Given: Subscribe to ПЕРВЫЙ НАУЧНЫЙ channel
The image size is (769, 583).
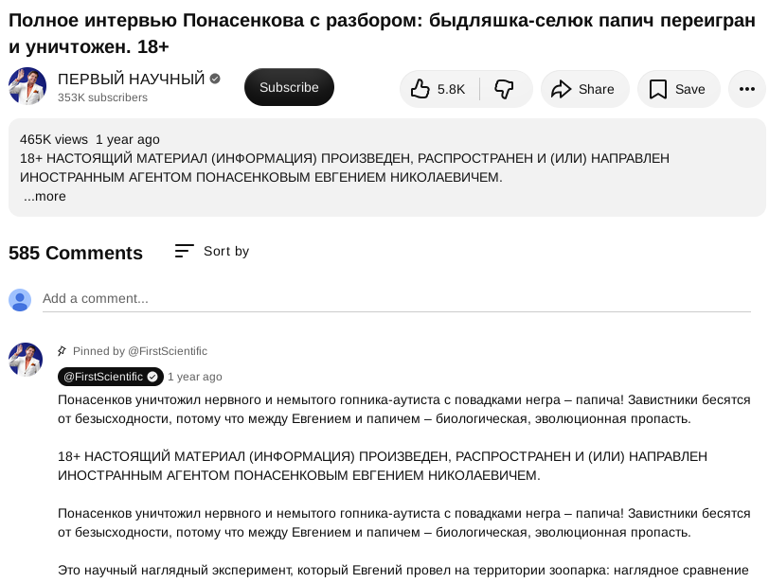Looking at the screenshot, I should coord(289,87).
